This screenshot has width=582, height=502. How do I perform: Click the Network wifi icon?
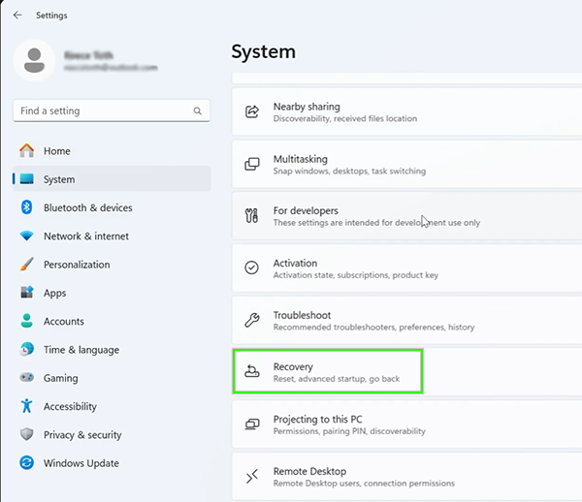click(27, 235)
